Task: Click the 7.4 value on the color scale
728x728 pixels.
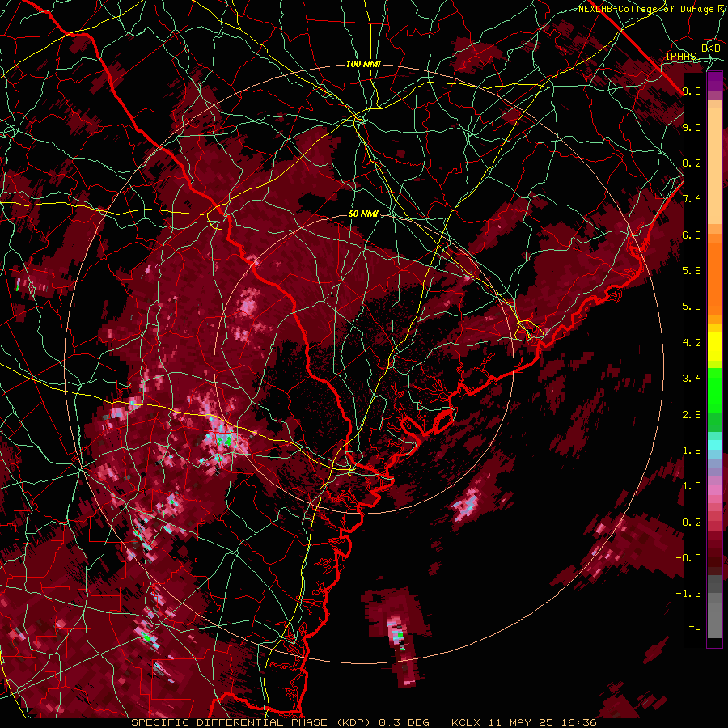Action: click(x=692, y=199)
